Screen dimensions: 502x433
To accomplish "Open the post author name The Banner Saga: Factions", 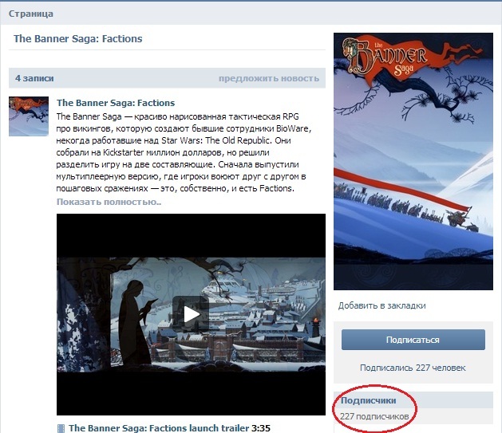I will coord(116,103).
